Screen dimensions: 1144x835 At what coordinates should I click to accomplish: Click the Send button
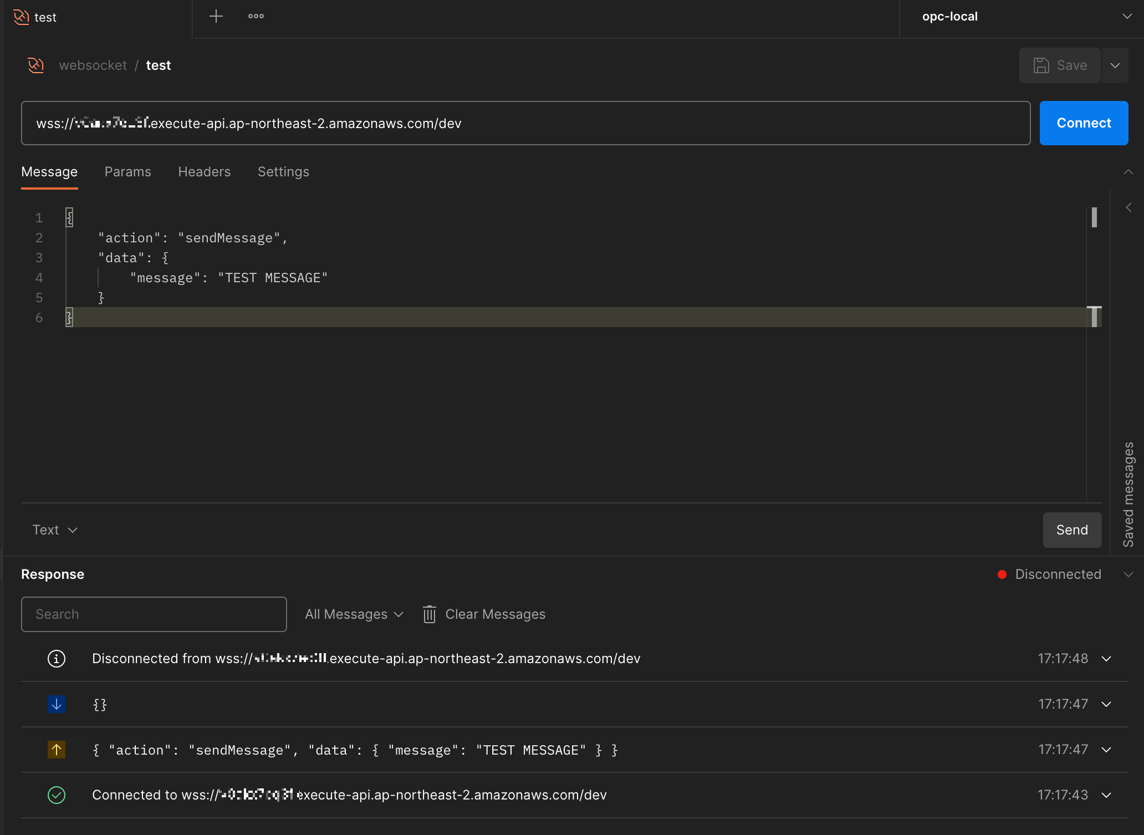[1071, 530]
